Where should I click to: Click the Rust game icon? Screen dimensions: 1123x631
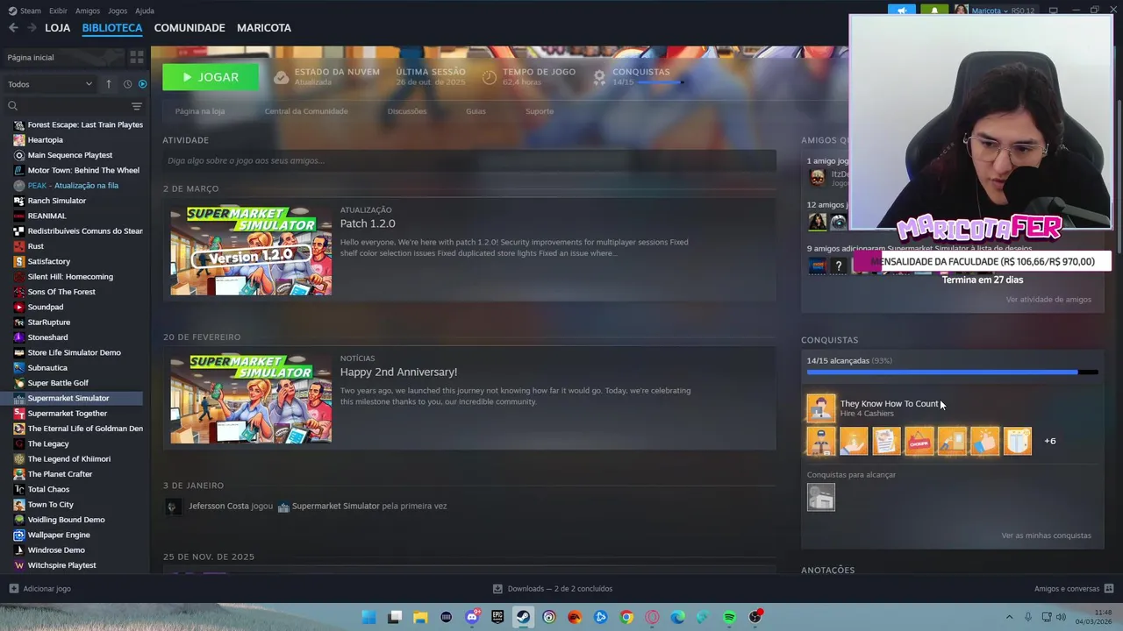pos(19,246)
